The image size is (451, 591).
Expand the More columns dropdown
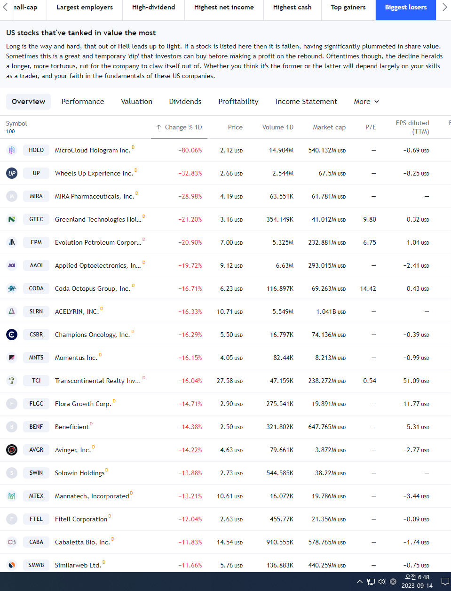click(366, 102)
